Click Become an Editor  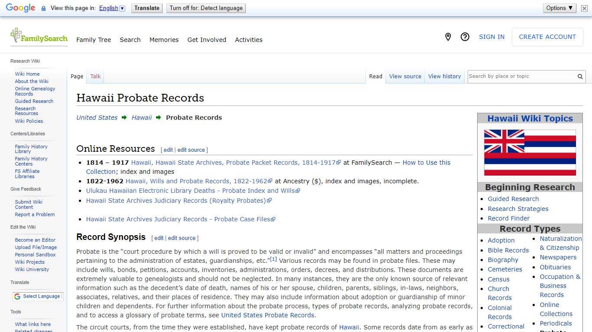(x=35, y=240)
